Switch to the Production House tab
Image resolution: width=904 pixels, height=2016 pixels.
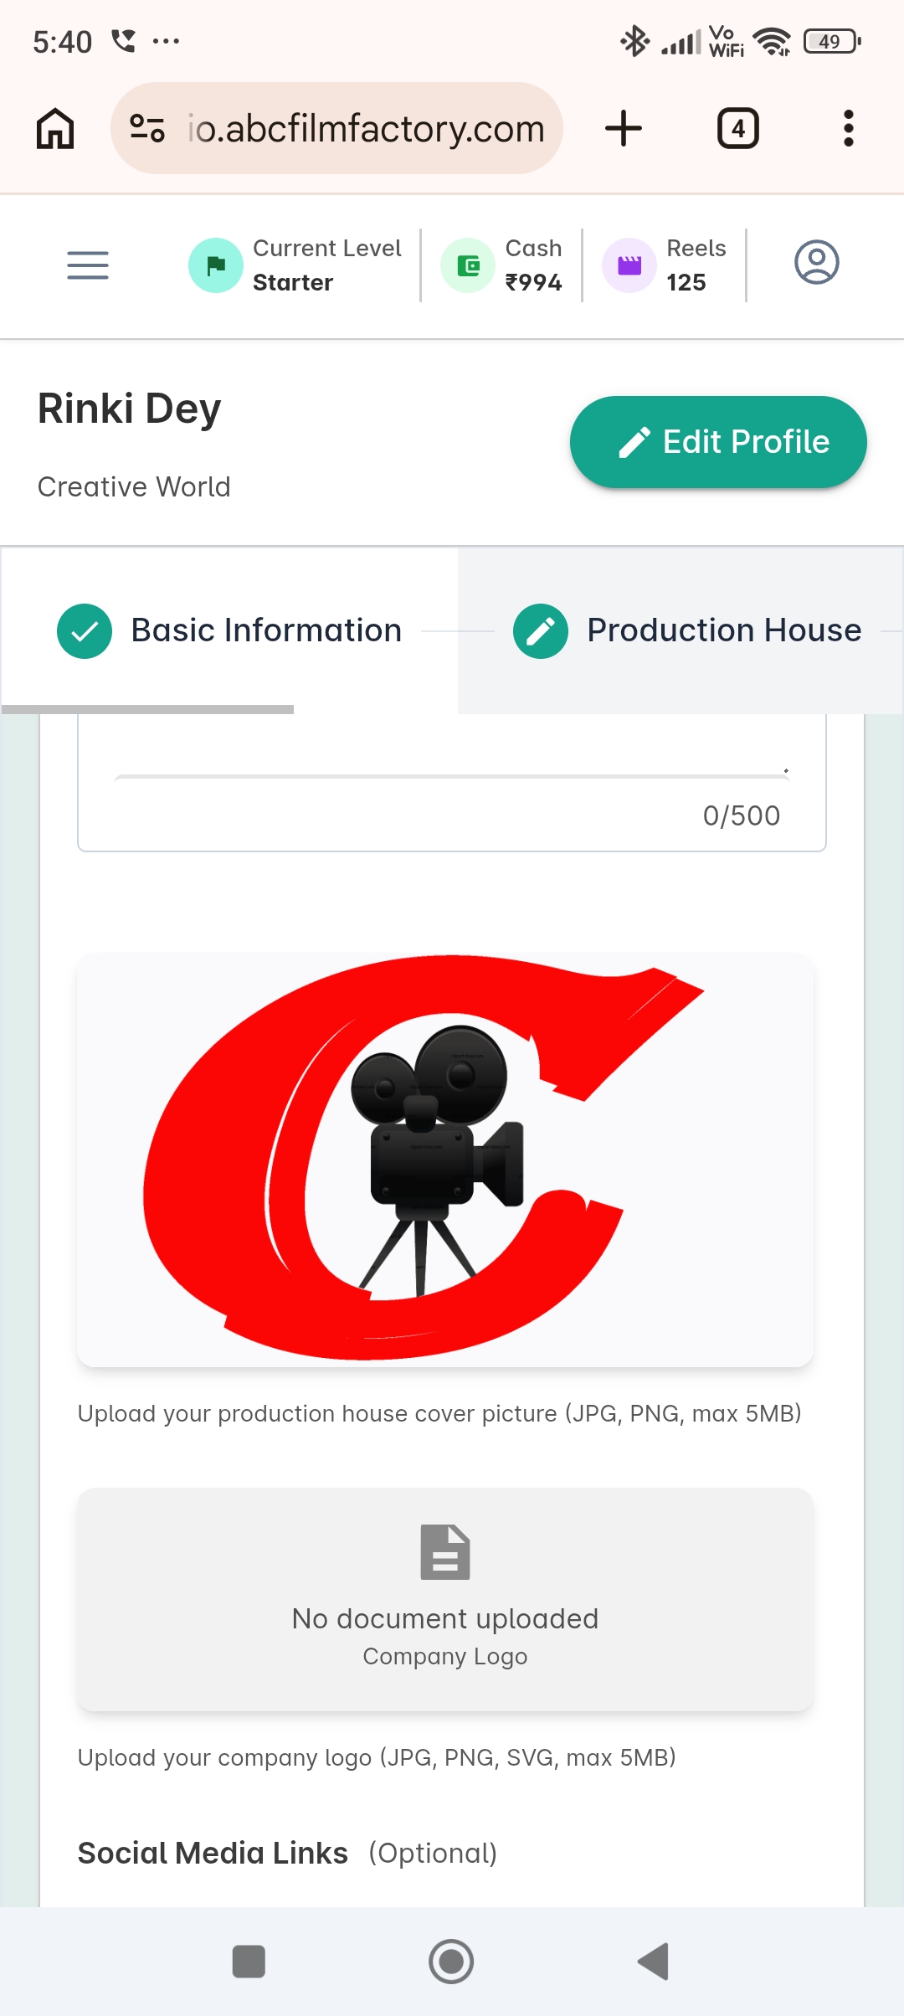click(681, 630)
